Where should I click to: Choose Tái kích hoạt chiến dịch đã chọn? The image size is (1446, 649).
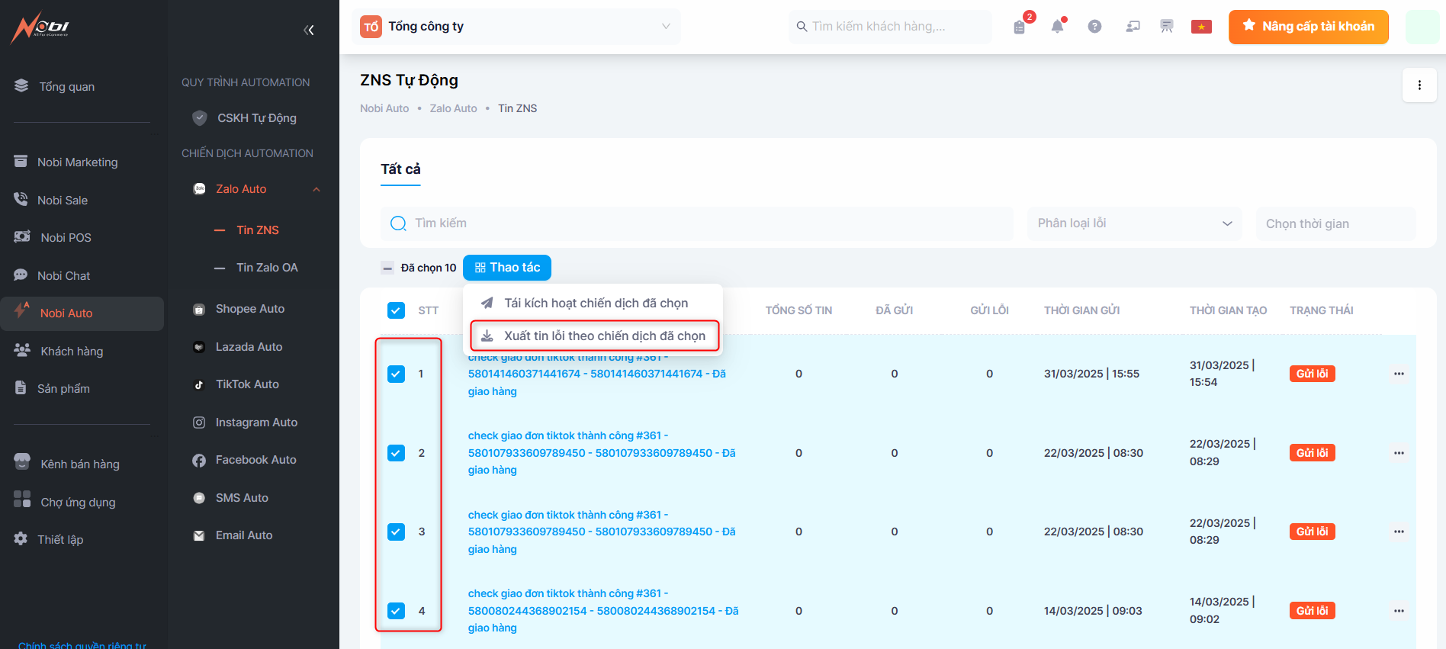(595, 304)
